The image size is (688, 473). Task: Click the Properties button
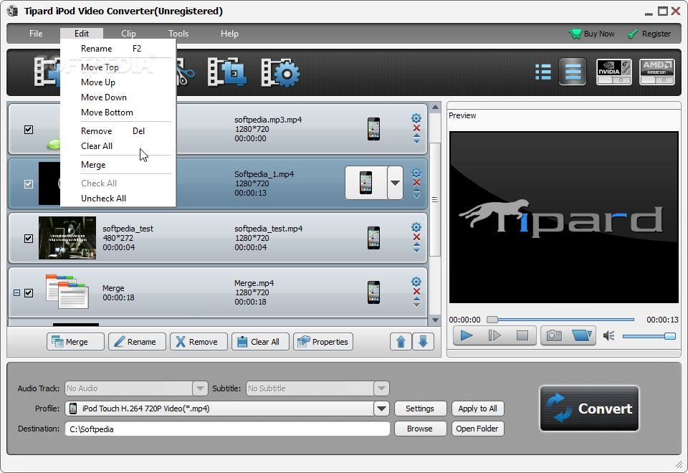(323, 341)
